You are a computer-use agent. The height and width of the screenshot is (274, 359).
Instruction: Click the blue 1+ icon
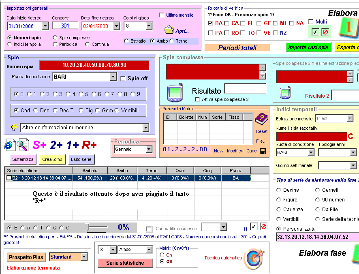pos(73,145)
